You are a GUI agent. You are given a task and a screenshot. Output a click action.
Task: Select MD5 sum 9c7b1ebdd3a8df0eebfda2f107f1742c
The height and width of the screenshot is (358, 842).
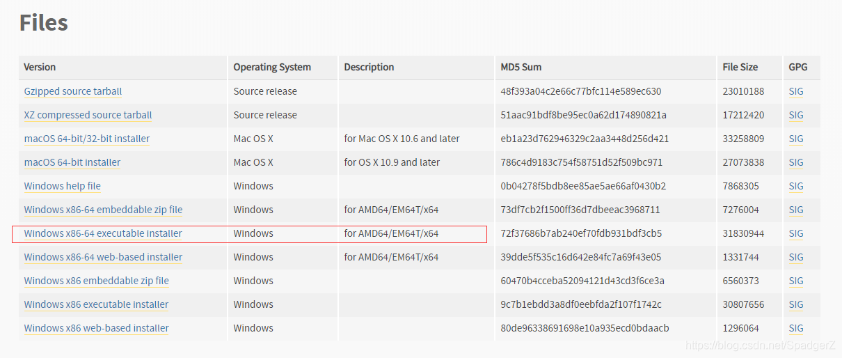pos(581,304)
